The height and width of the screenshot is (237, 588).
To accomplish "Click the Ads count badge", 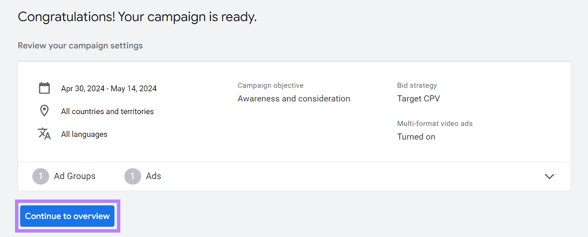I will [x=133, y=176].
